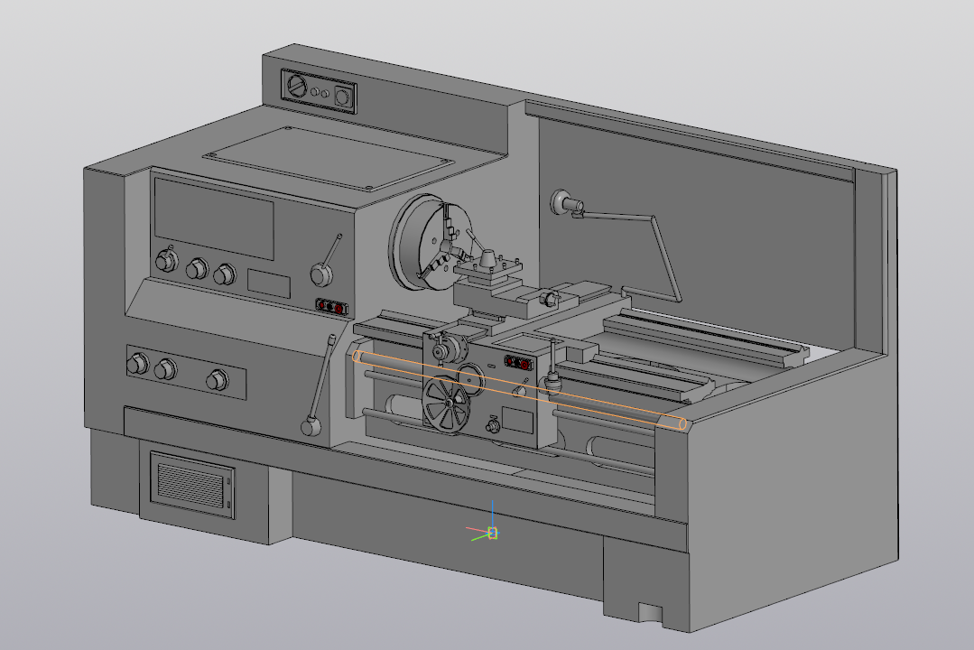Click the leftmost knob in the upper headstock row

point(165,262)
